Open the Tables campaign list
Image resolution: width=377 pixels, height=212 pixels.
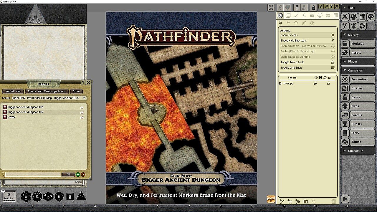click(x=358, y=142)
